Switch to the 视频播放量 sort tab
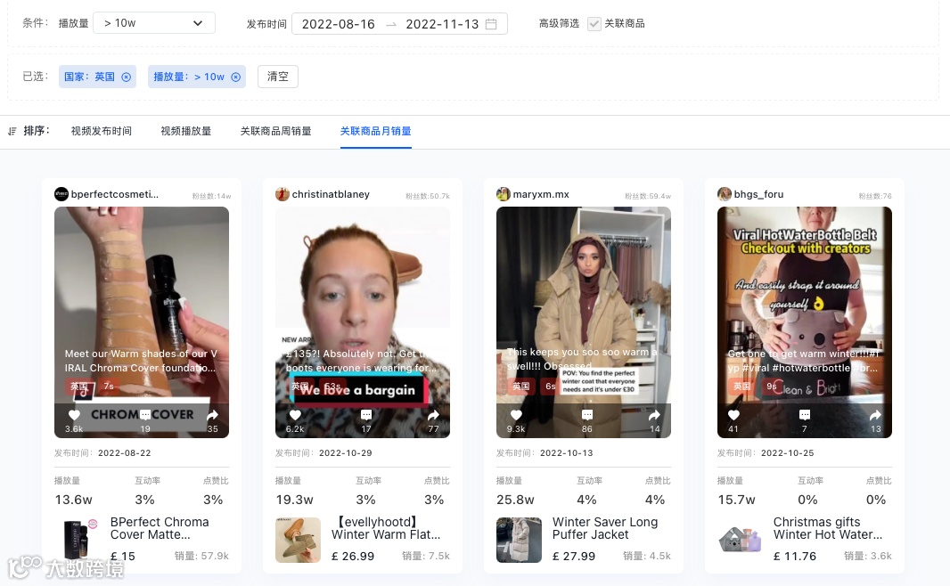 (x=185, y=130)
